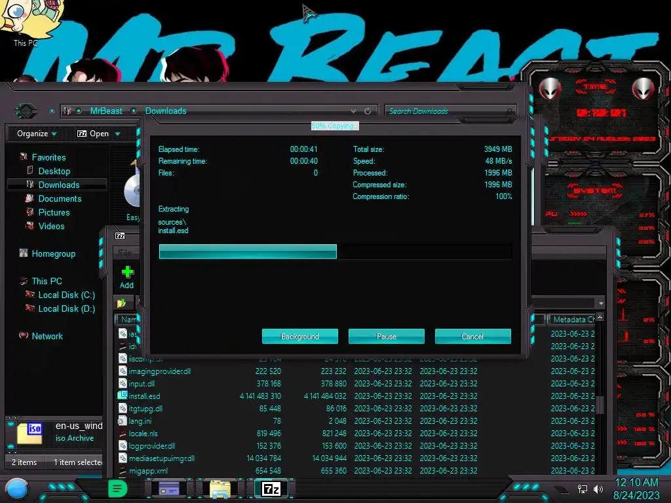Click the Homegroup icon
The width and height of the screenshot is (671, 503).
pyautogui.click(x=24, y=253)
